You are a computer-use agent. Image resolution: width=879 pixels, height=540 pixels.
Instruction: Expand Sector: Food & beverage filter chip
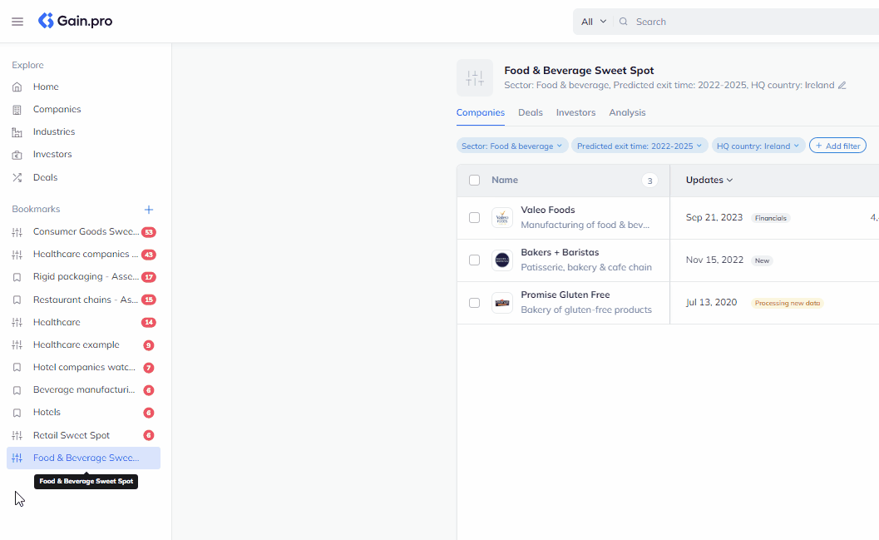click(512, 146)
